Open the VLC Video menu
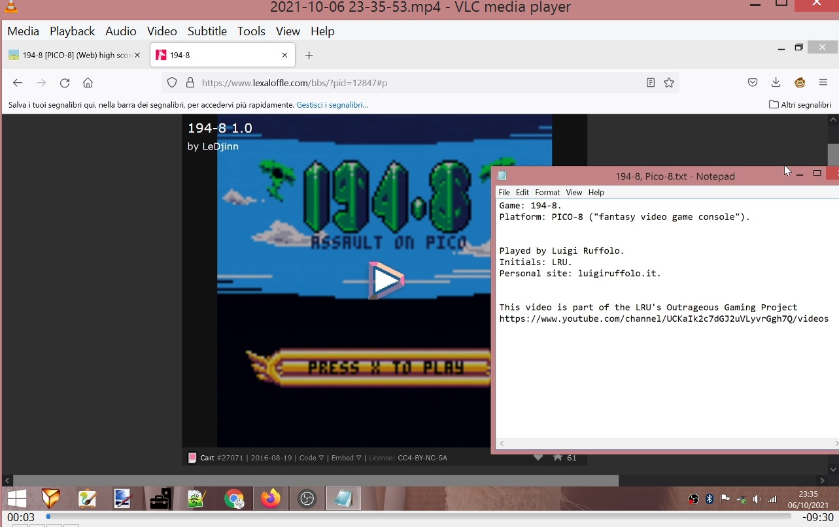The image size is (839, 527). click(x=162, y=31)
